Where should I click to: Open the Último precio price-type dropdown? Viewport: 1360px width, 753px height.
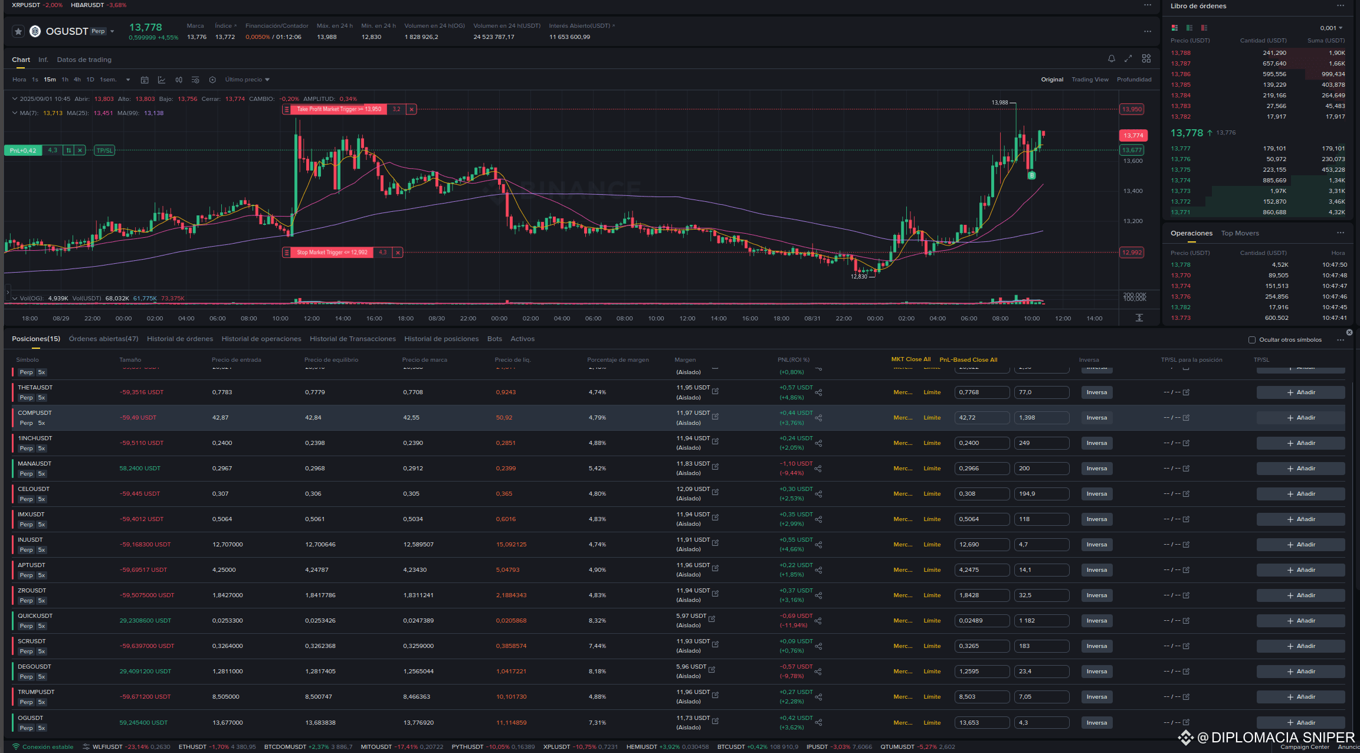coord(247,80)
